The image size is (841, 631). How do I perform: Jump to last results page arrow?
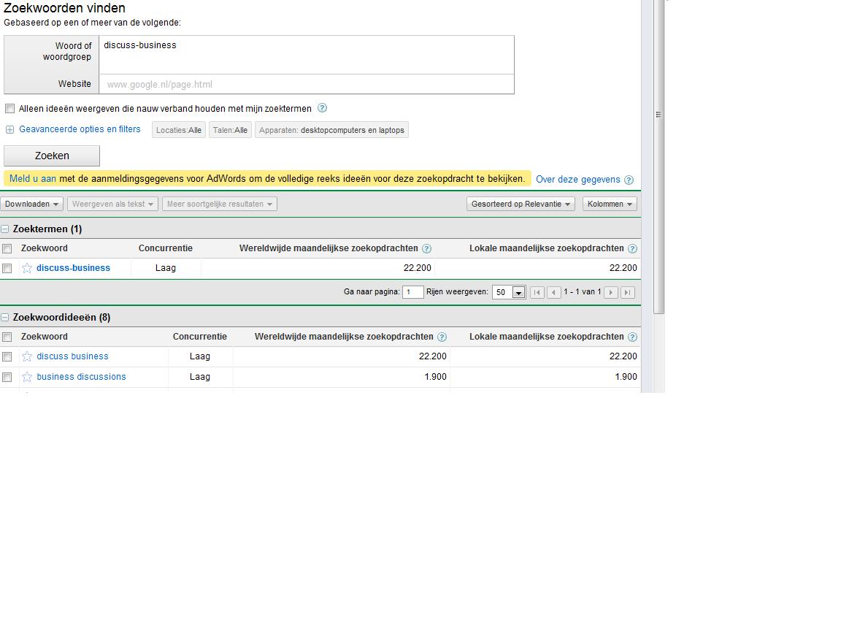click(628, 292)
